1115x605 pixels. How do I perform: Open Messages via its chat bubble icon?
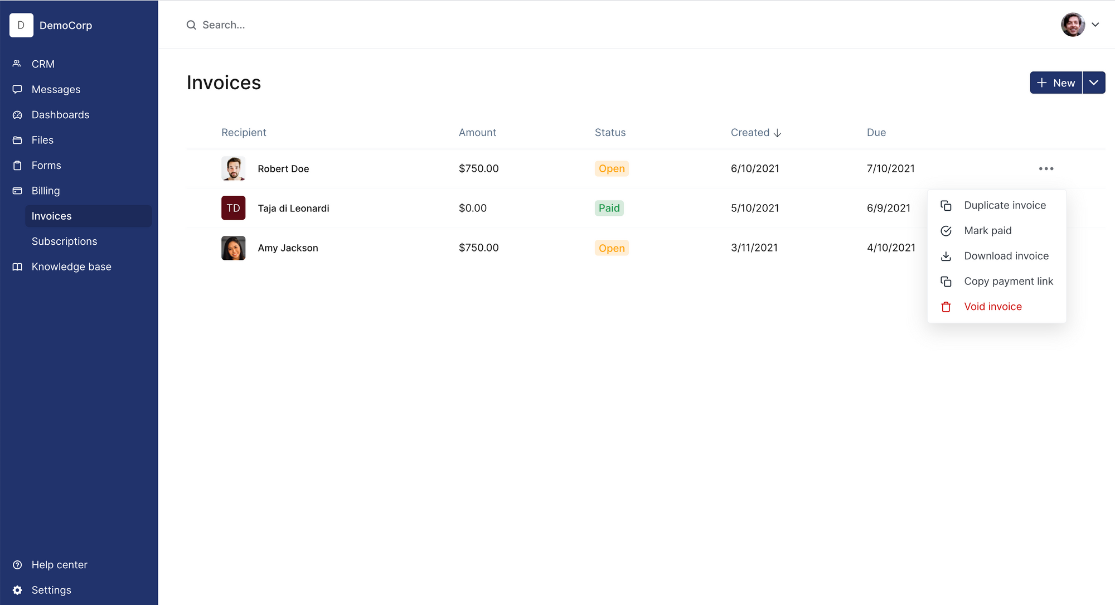point(17,89)
